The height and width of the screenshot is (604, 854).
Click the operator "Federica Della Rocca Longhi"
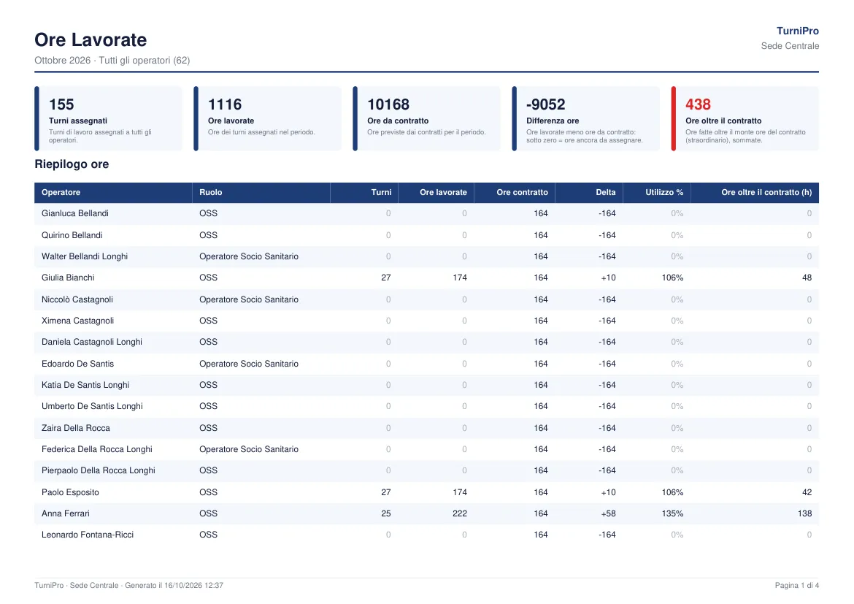(97, 449)
